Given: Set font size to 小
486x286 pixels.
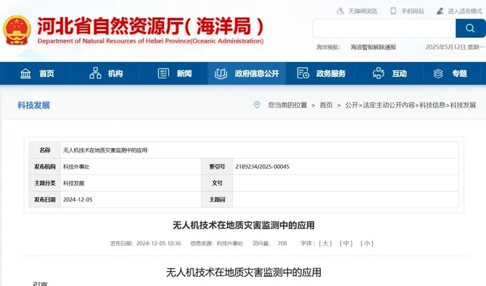Looking at the screenshot, I should [x=367, y=243].
